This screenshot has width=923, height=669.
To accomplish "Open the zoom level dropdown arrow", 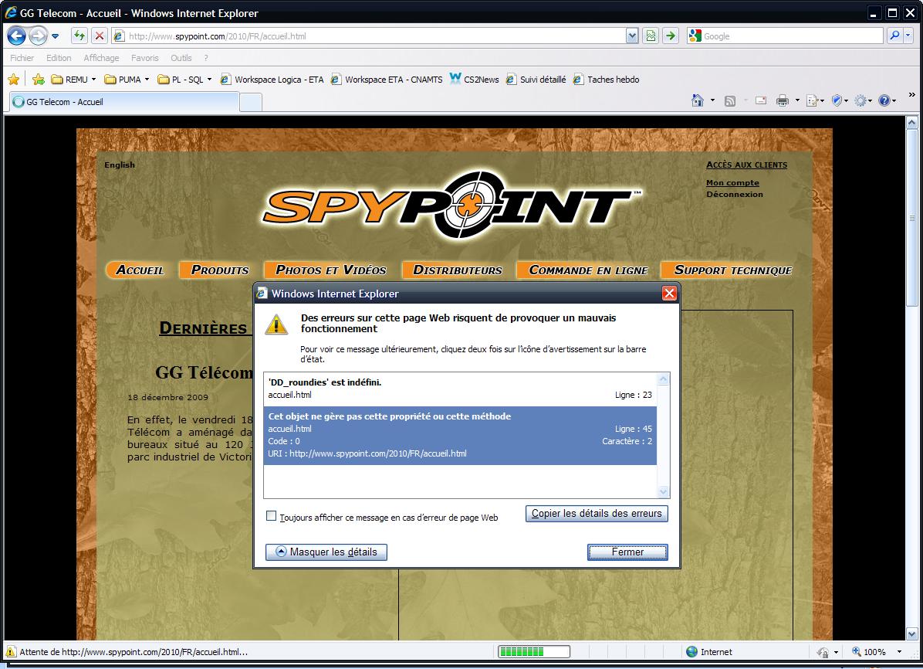I will (x=899, y=652).
